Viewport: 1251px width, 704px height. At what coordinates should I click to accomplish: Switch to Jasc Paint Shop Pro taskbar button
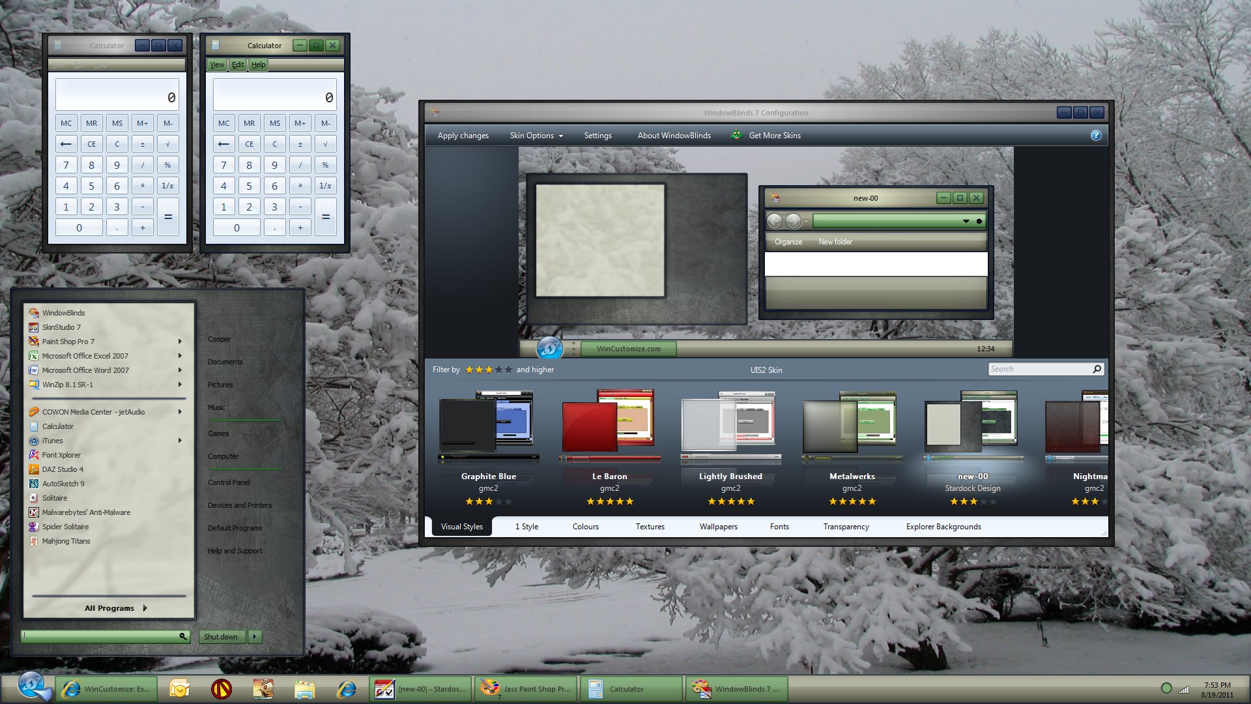pyautogui.click(x=526, y=689)
